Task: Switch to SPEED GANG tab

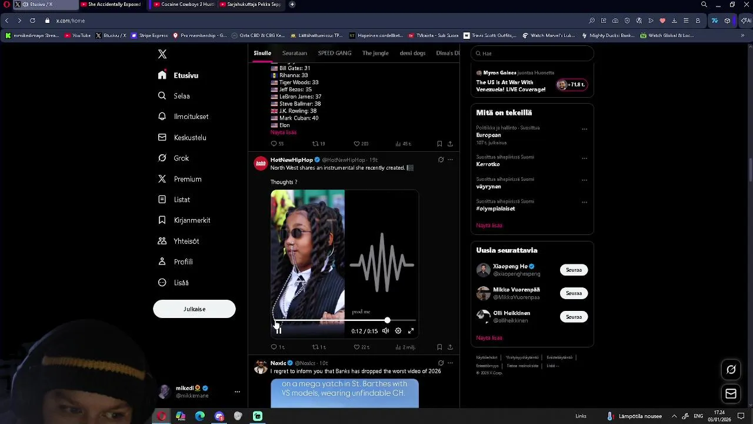Action: tap(335, 53)
